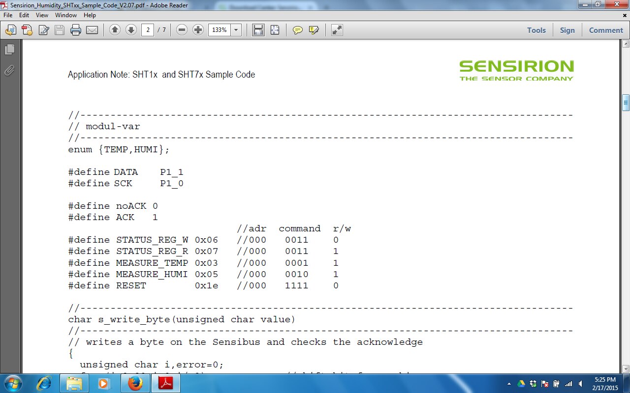Click the Save floppy disk icon
This screenshot has width=630, height=393.
60,30
